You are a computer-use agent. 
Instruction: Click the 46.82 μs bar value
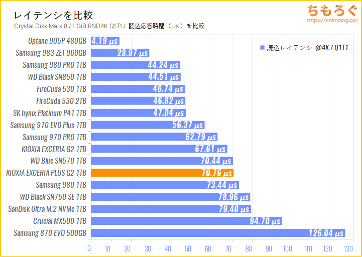click(169, 101)
